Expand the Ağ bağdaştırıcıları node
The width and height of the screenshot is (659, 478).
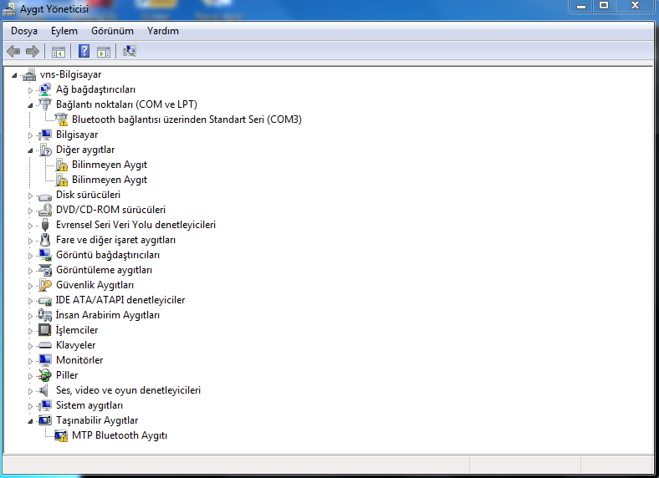click(x=30, y=90)
